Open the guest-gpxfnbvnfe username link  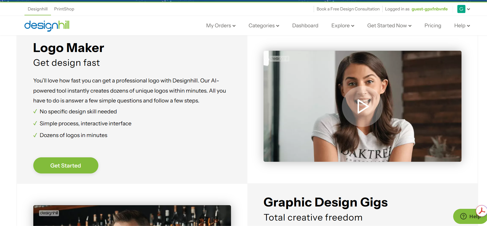tap(430, 9)
